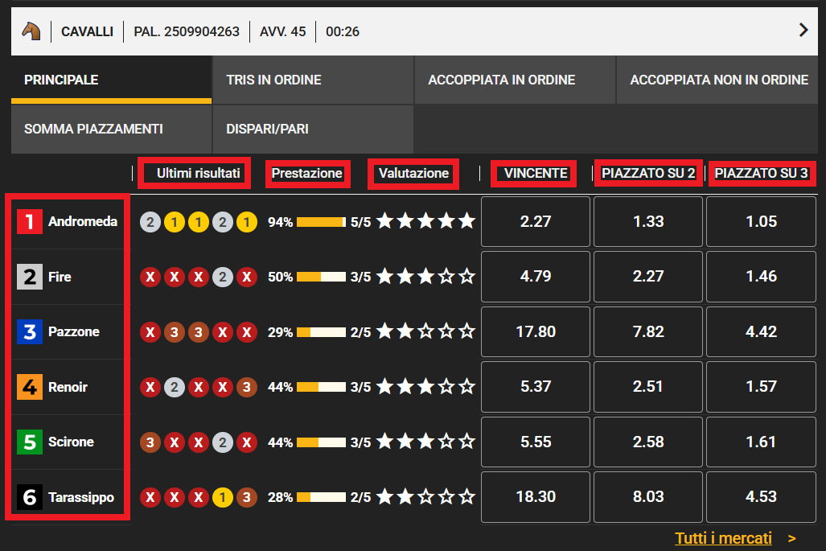Click Andromeda's 94% performance bar

coord(321,222)
